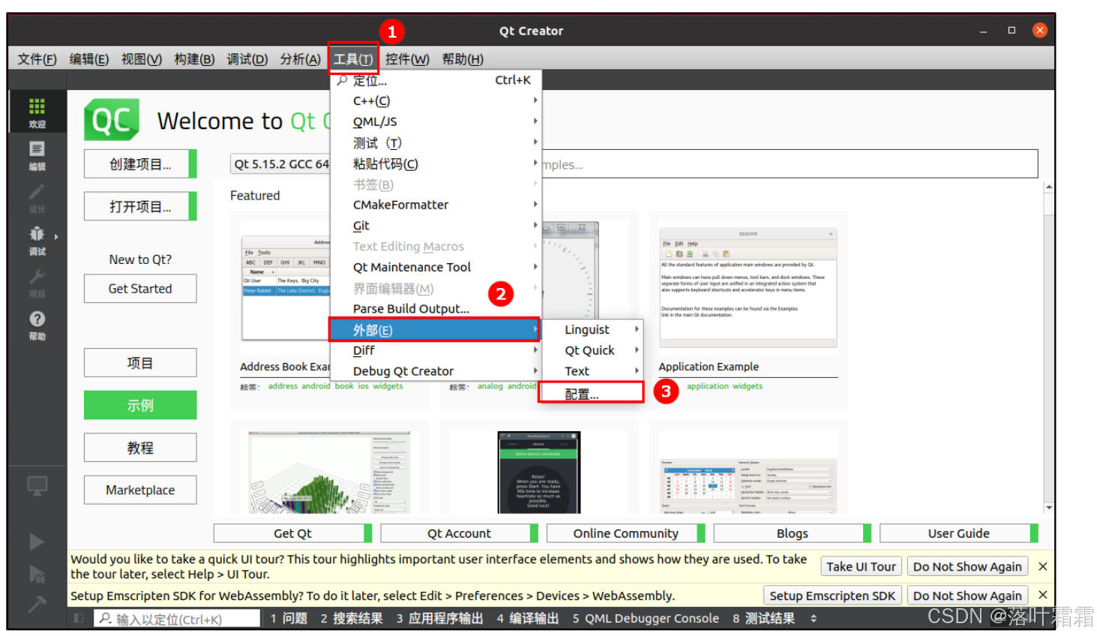
Task: Open the User Guide link
Action: [958, 533]
